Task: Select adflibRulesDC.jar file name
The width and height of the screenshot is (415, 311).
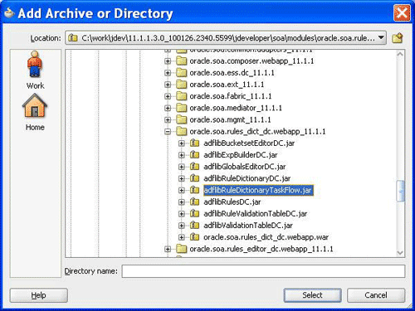Action: (232, 202)
